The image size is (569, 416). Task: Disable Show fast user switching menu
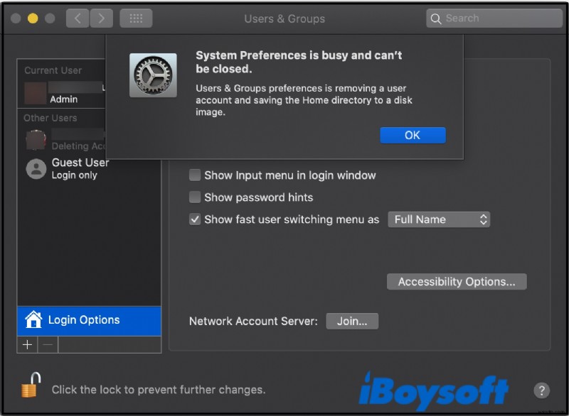coord(194,219)
